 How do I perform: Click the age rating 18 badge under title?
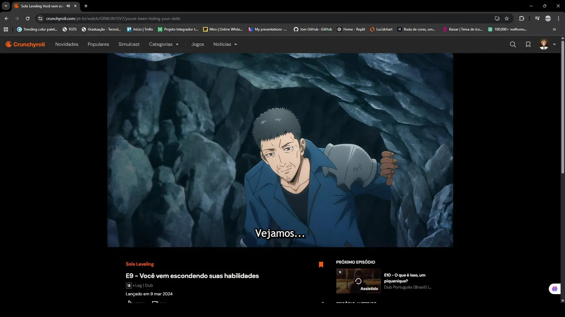(129, 286)
